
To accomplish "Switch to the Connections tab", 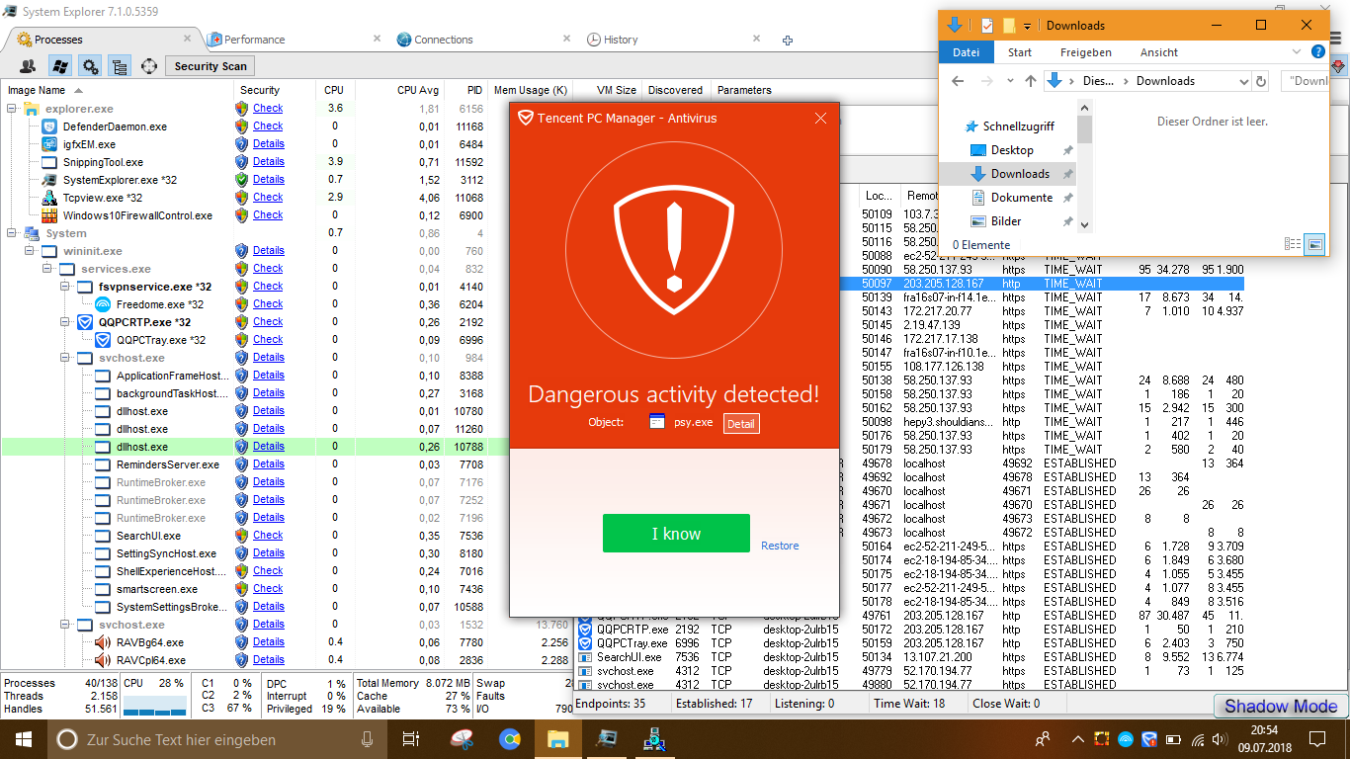I will point(435,40).
